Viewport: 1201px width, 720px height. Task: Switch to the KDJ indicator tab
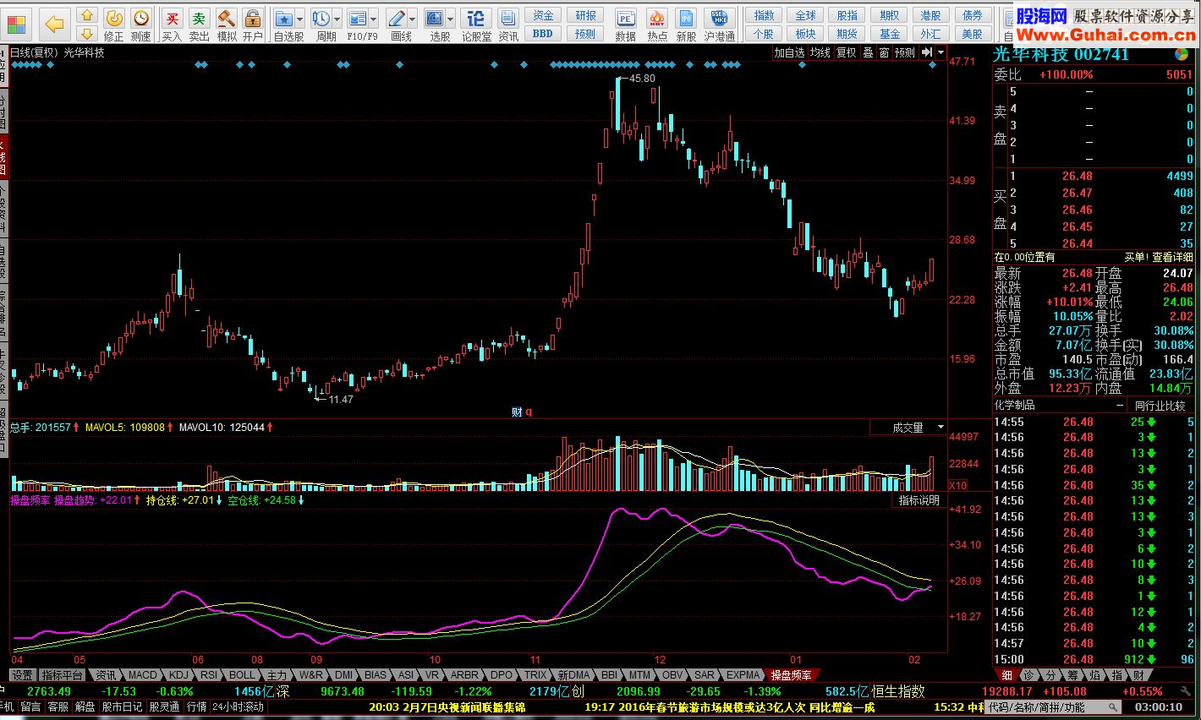pos(178,675)
